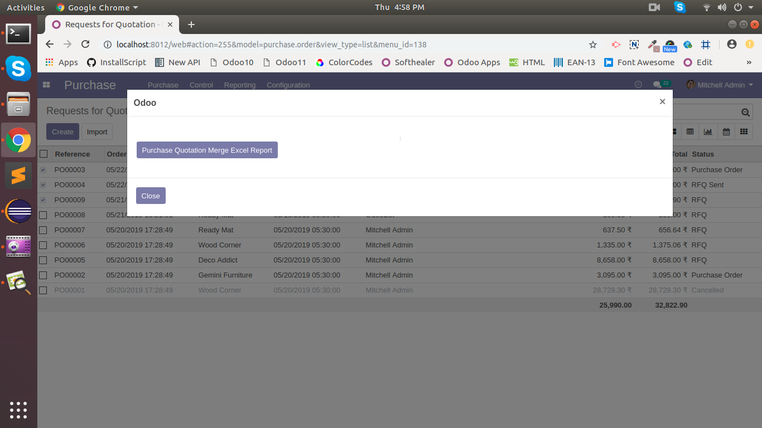Uncheck the PO00004 row checkbox
Image resolution: width=762 pixels, height=428 pixels.
tap(44, 185)
